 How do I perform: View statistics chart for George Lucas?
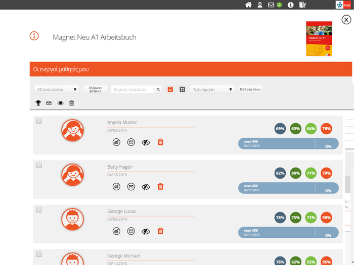116,231
